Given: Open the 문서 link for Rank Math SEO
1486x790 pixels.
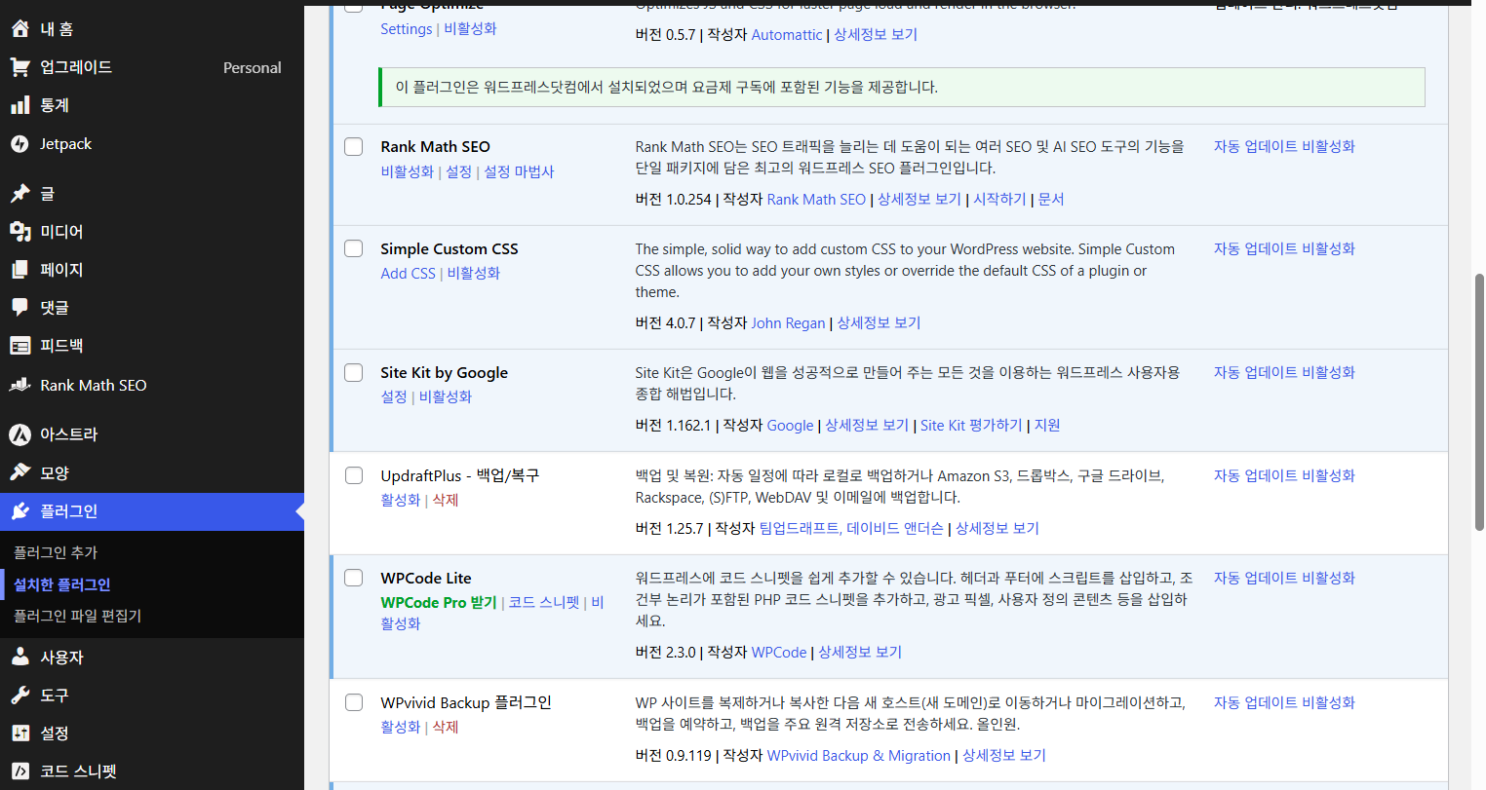Looking at the screenshot, I should pyautogui.click(x=1051, y=200).
